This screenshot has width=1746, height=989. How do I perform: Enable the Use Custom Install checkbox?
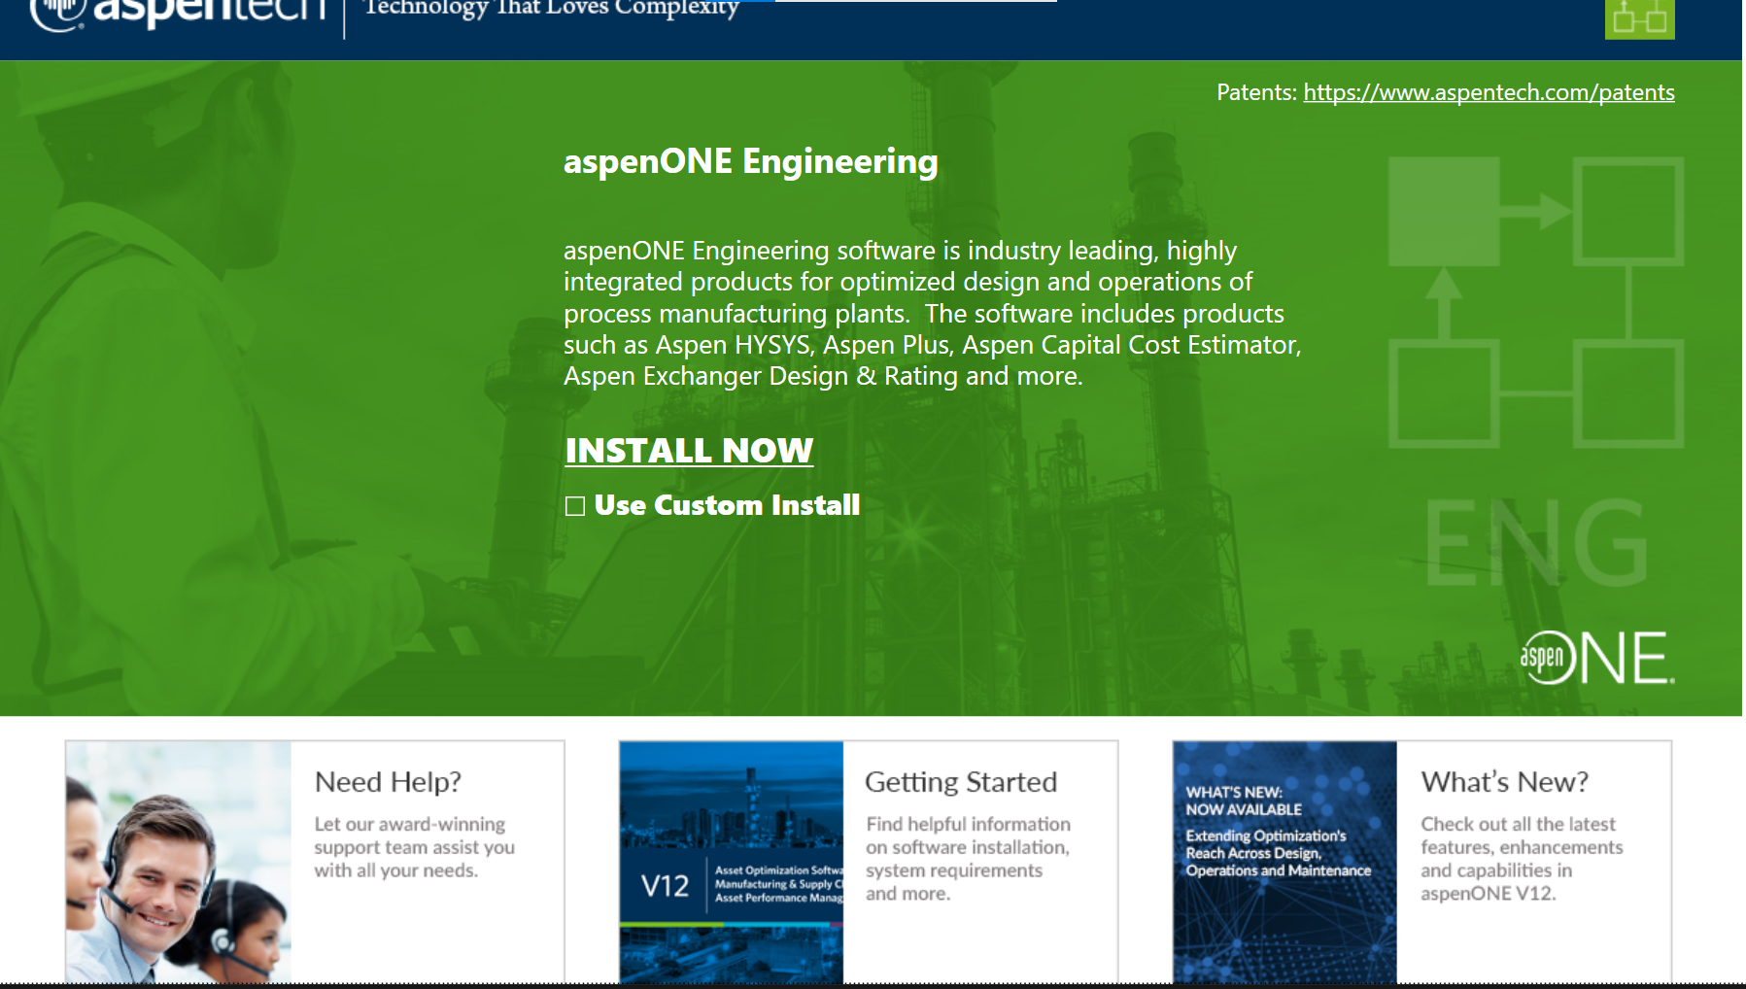575,506
